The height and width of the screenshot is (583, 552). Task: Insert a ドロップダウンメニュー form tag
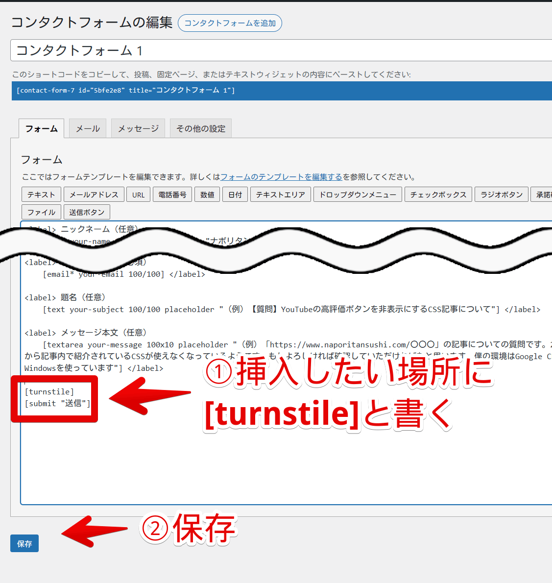point(358,194)
